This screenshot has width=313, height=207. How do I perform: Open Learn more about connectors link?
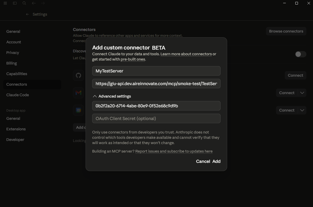(186, 54)
